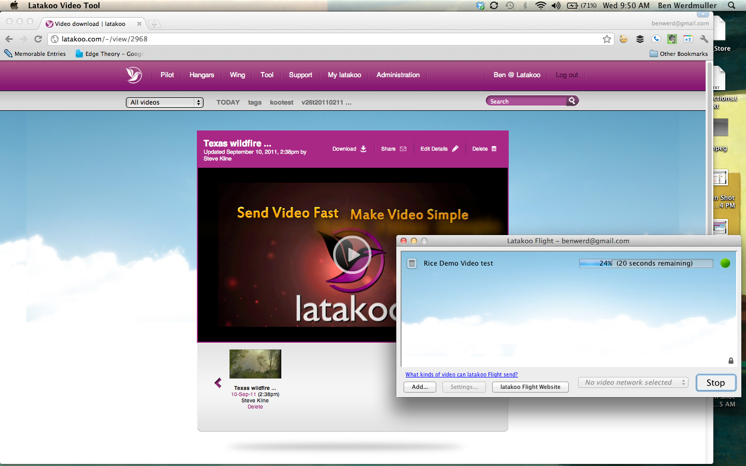Play the video in the player
The image size is (746, 466).
pyautogui.click(x=352, y=255)
